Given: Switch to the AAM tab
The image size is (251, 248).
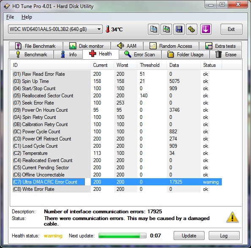Looking at the screenshot, I should 127,46.
